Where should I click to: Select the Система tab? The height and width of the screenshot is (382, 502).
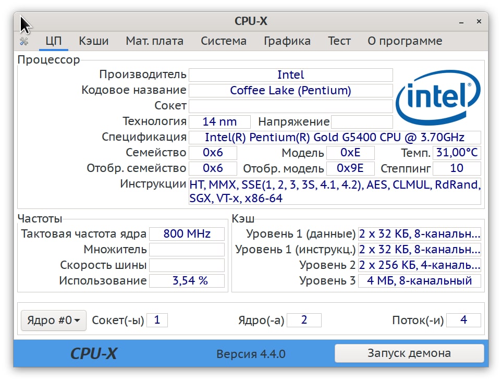(x=224, y=41)
